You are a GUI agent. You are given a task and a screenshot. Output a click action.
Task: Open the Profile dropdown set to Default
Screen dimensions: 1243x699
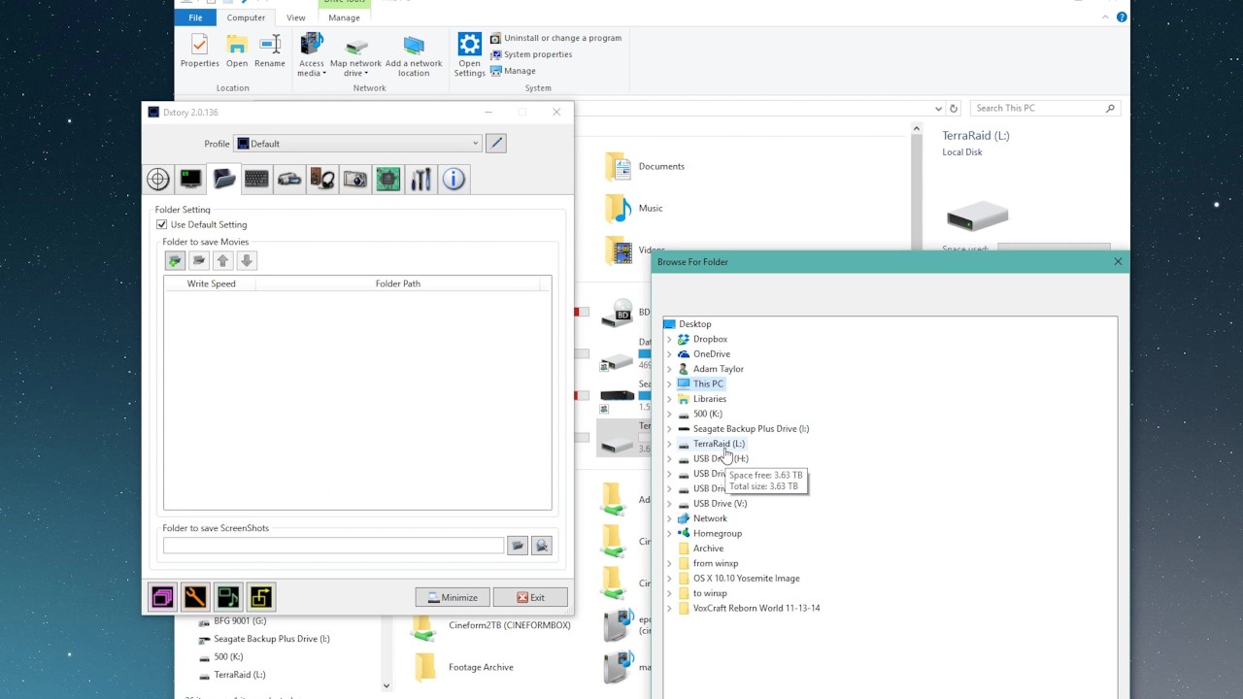(357, 144)
